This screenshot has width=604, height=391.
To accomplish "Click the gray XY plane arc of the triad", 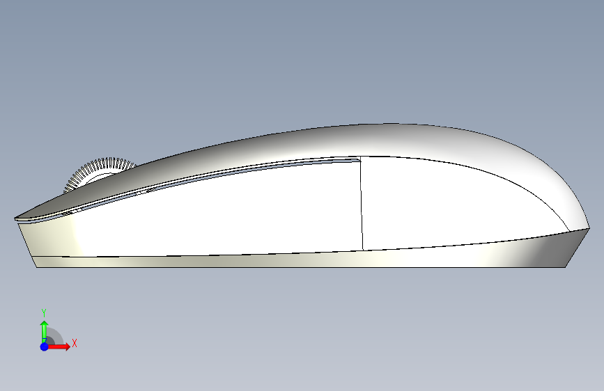I will [x=55, y=335].
